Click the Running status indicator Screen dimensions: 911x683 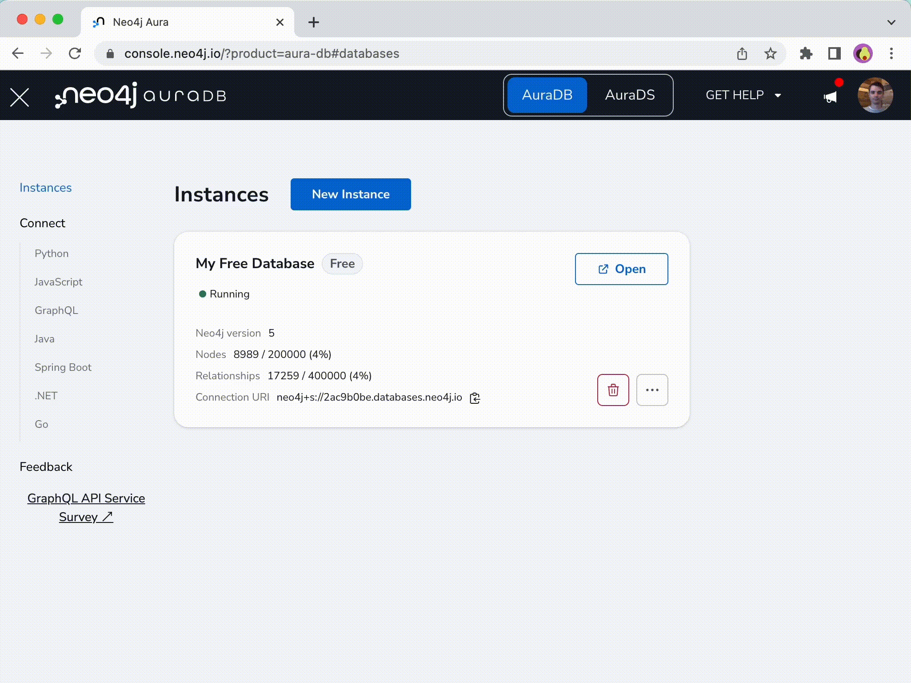click(x=224, y=294)
